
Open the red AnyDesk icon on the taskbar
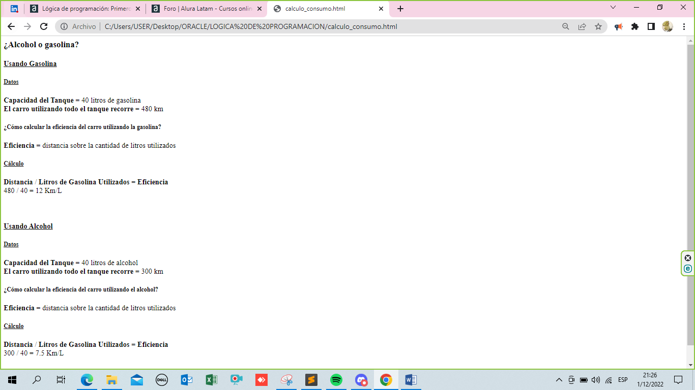pyautogui.click(x=262, y=379)
